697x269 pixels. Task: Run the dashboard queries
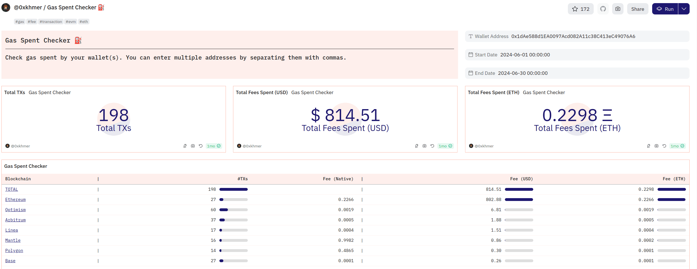[665, 9]
